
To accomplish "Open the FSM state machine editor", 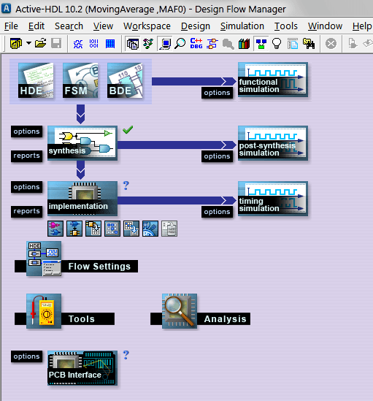I will (80, 80).
